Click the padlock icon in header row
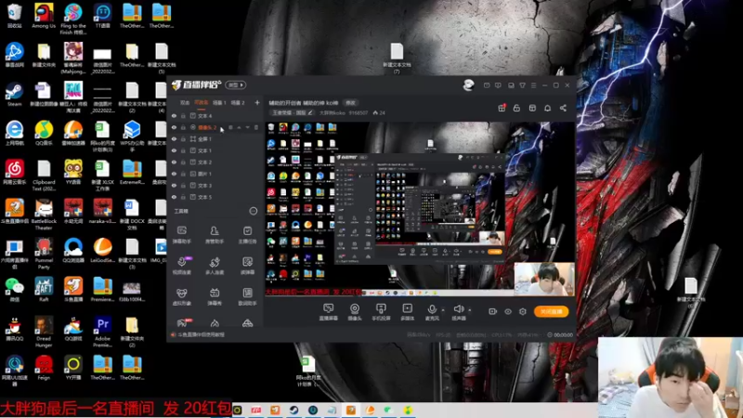This screenshot has width=743, height=418. pos(516,108)
